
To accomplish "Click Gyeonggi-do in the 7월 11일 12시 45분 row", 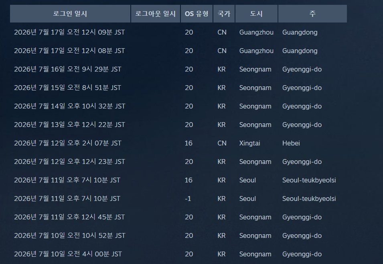I will [302, 217].
